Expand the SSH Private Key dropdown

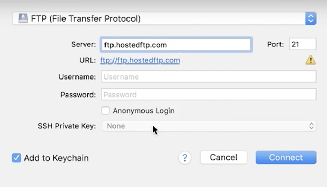209,126
